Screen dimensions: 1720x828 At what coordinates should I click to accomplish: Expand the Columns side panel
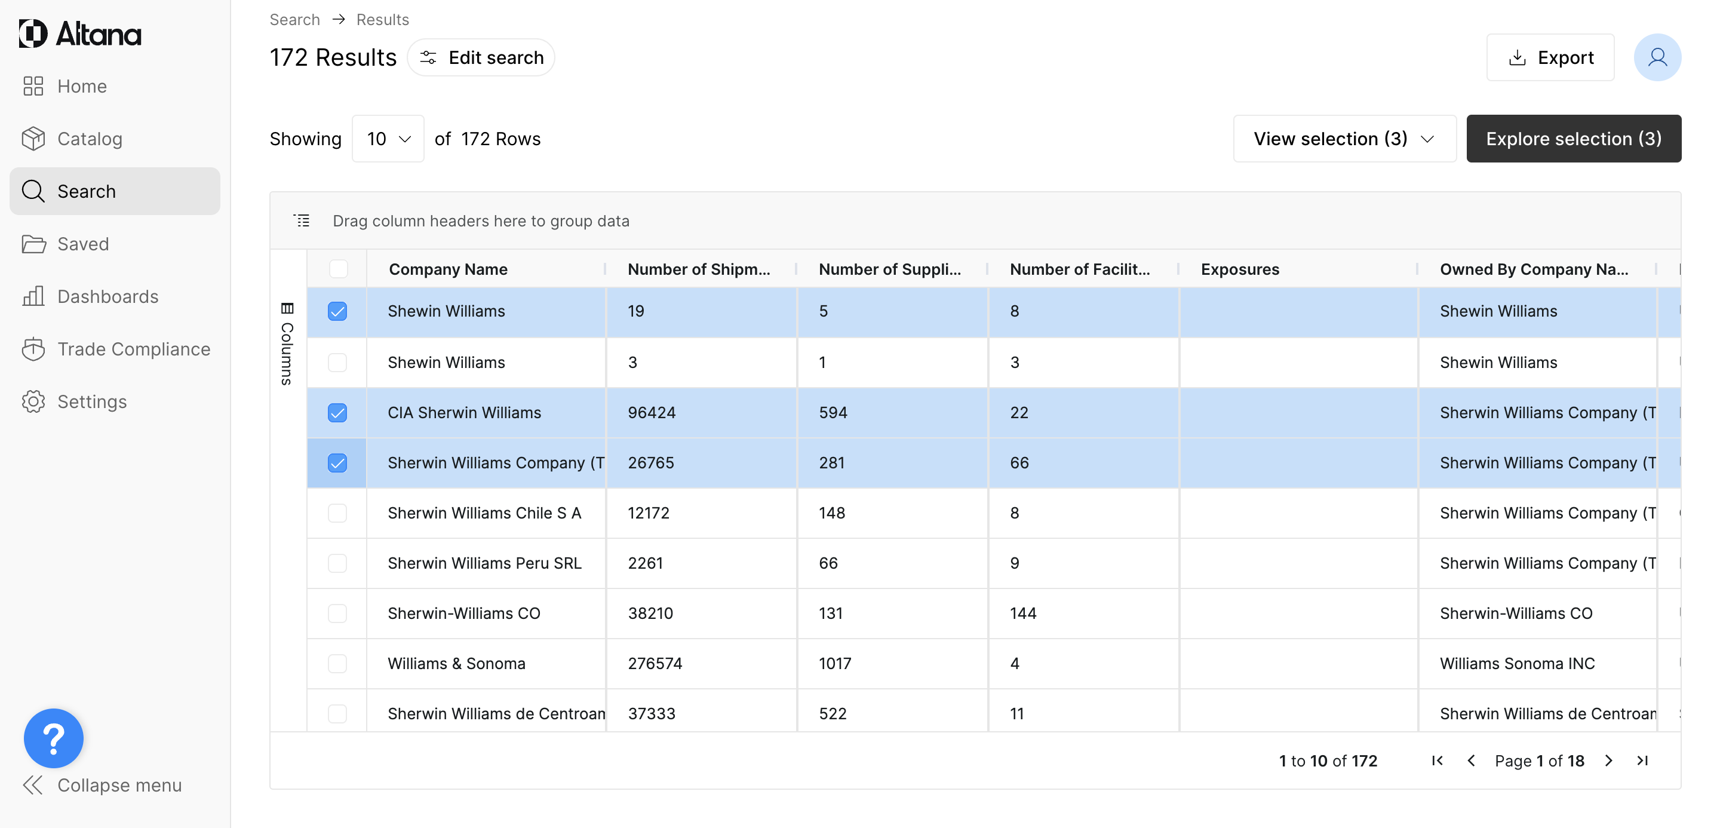point(287,344)
